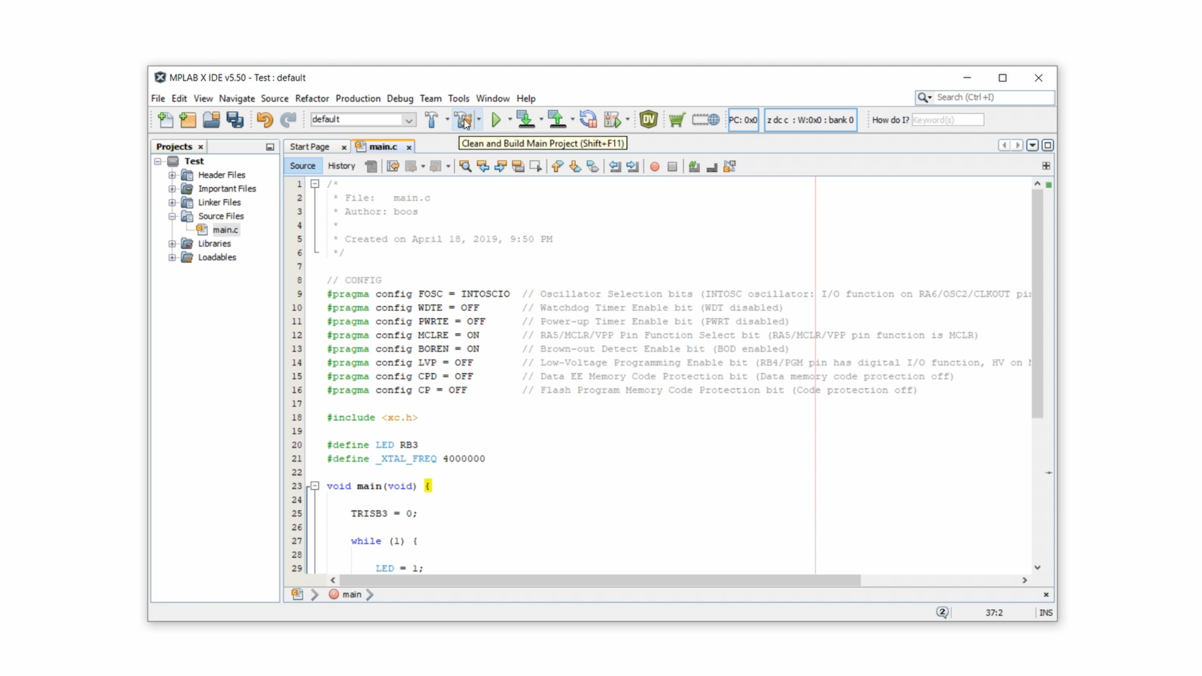This screenshot has width=1202, height=676.
Task: Toggle rectangular selection in editor toolbar
Action: tap(535, 166)
